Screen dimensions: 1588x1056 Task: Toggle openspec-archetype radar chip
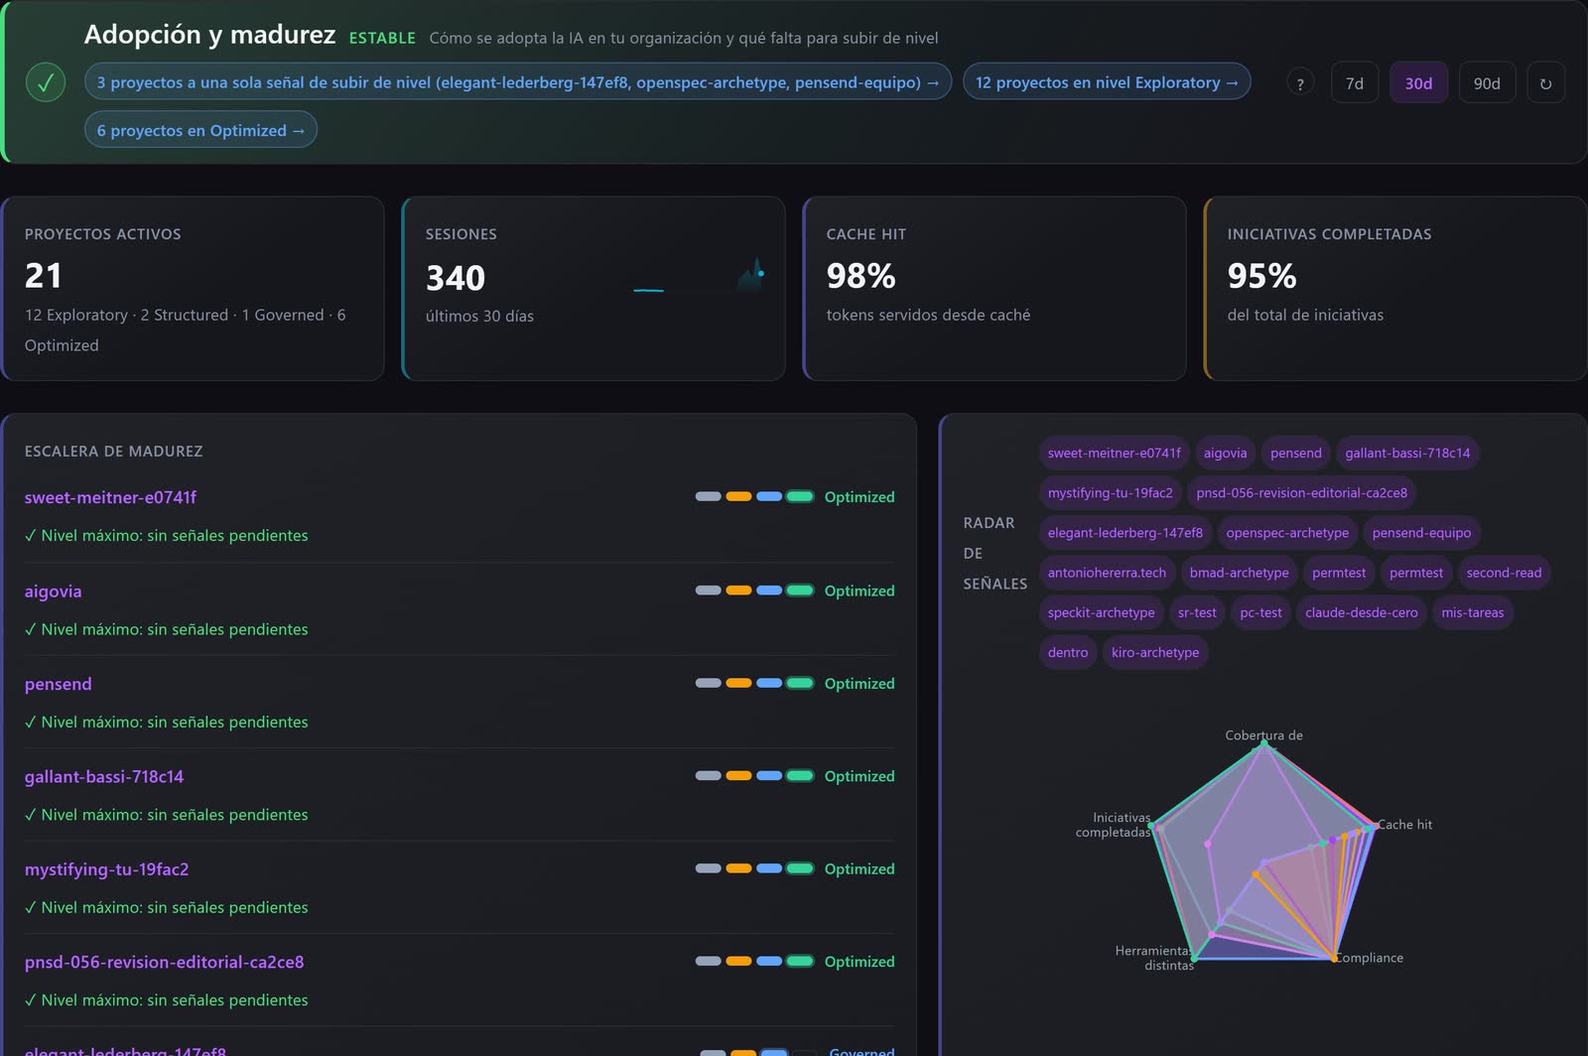(x=1287, y=533)
